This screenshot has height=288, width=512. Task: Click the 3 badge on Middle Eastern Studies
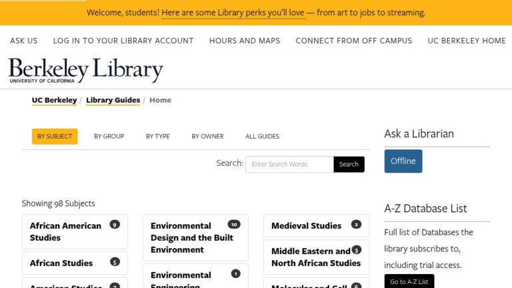(x=356, y=250)
